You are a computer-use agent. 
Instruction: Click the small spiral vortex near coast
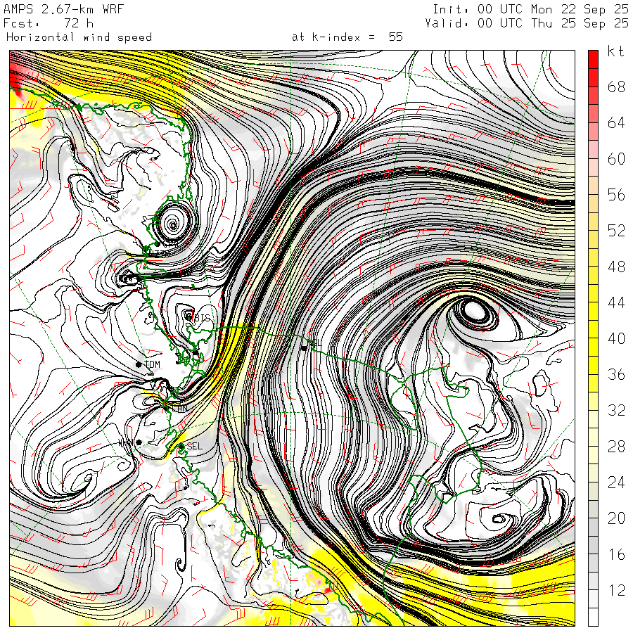(171, 225)
